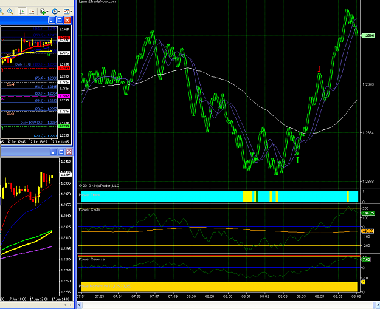Click the green price tag in upper left chart

(x=64, y=126)
